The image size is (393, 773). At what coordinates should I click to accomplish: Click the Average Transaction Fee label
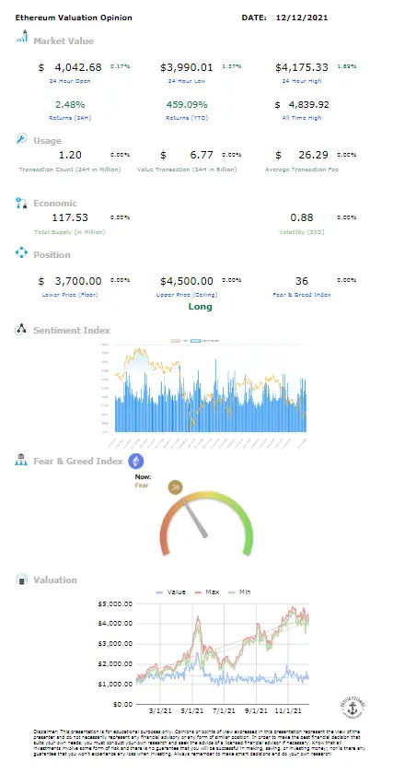click(x=302, y=170)
